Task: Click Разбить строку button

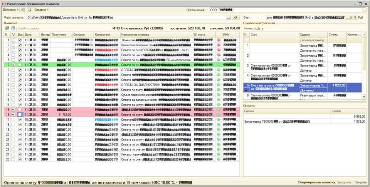Action: pos(29,28)
